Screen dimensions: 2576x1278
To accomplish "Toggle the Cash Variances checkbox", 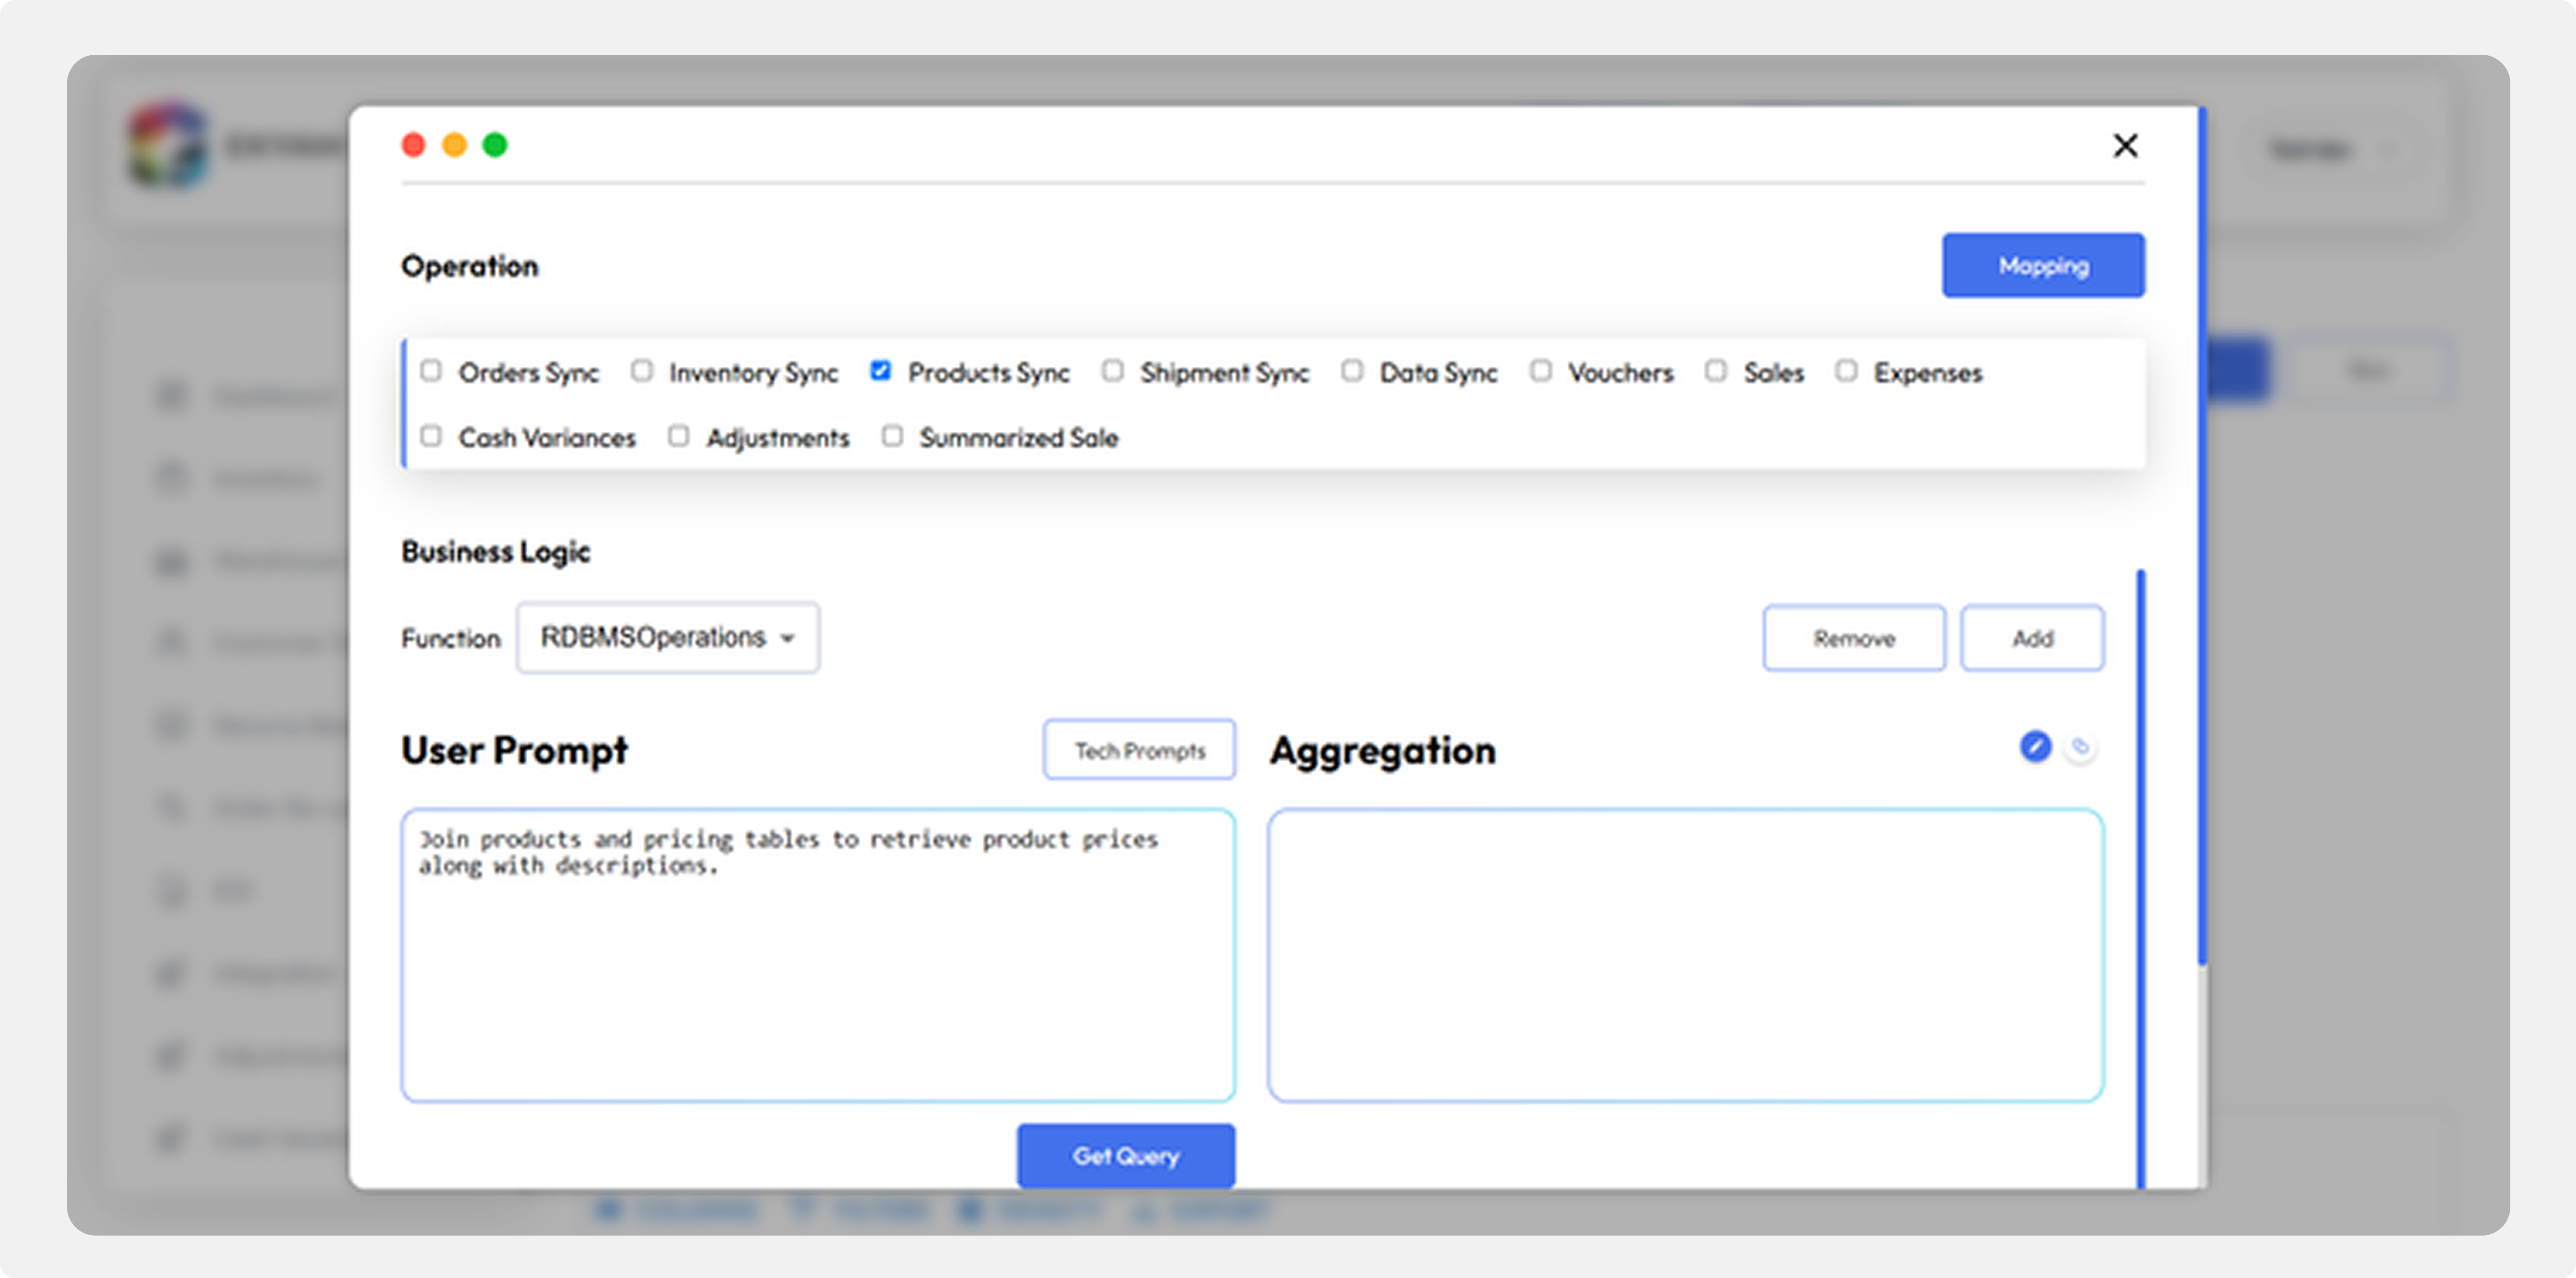I will (x=431, y=436).
